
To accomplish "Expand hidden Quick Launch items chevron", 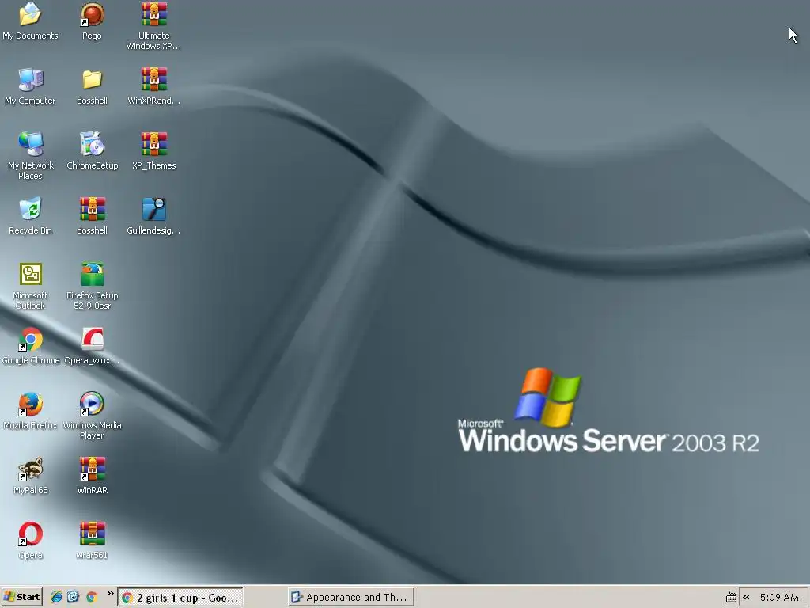I will click(x=110, y=594).
